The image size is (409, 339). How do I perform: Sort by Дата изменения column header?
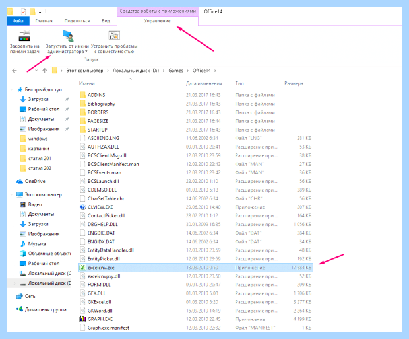tap(204, 83)
